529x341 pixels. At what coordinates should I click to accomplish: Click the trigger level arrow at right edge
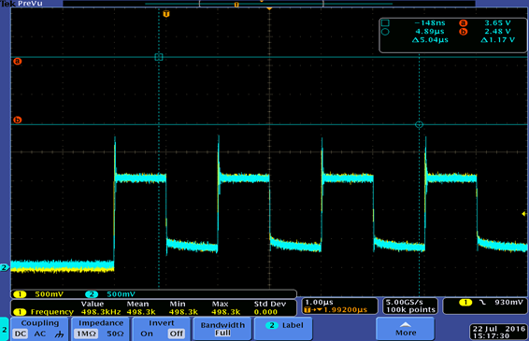(x=524, y=214)
